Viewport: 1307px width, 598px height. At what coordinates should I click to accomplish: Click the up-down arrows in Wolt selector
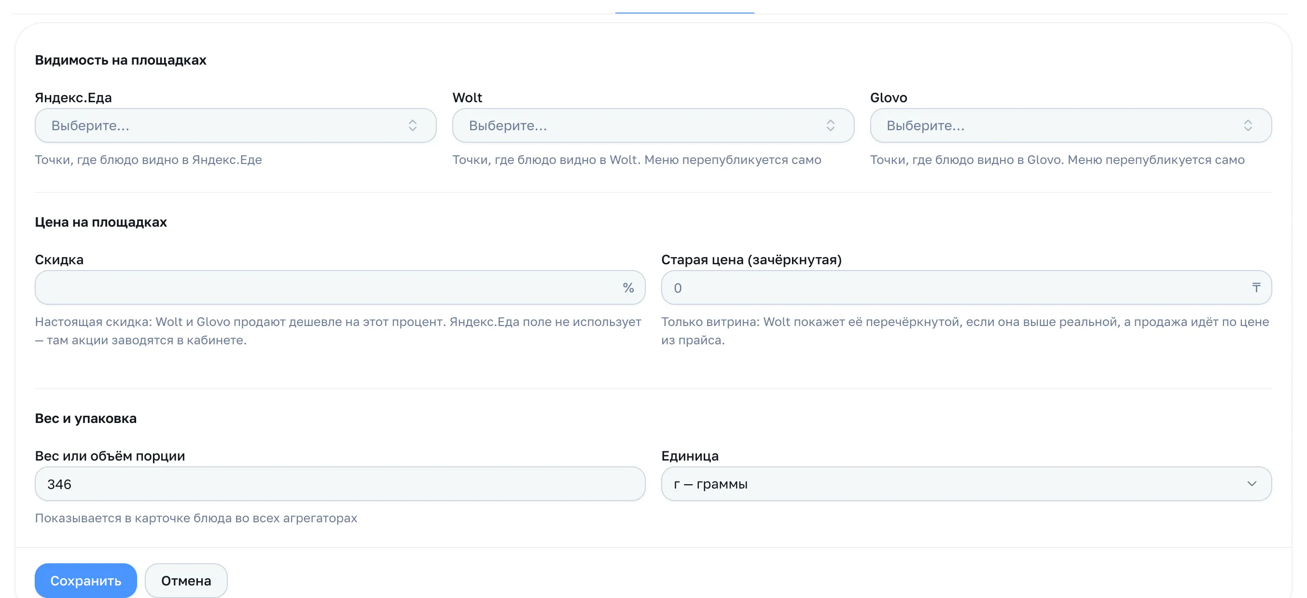point(830,125)
